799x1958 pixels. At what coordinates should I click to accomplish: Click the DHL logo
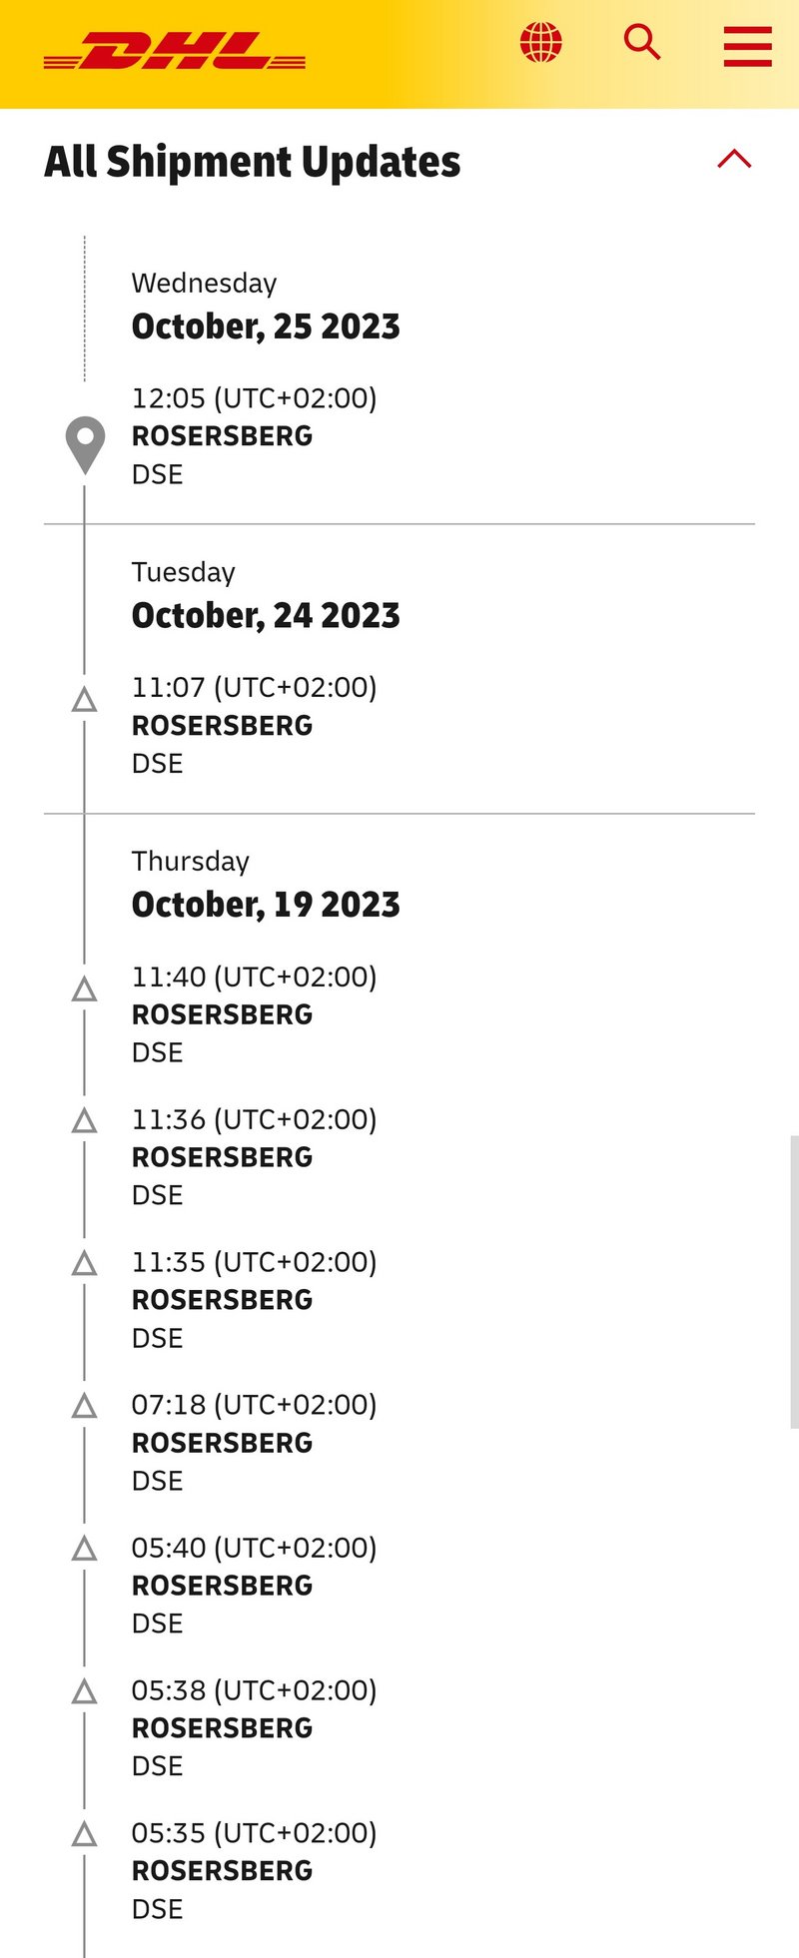[175, 50]
